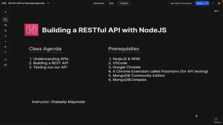Open the add/insert plus tool
The width and height of the screenshot is (223, 125).
point(6,12)
